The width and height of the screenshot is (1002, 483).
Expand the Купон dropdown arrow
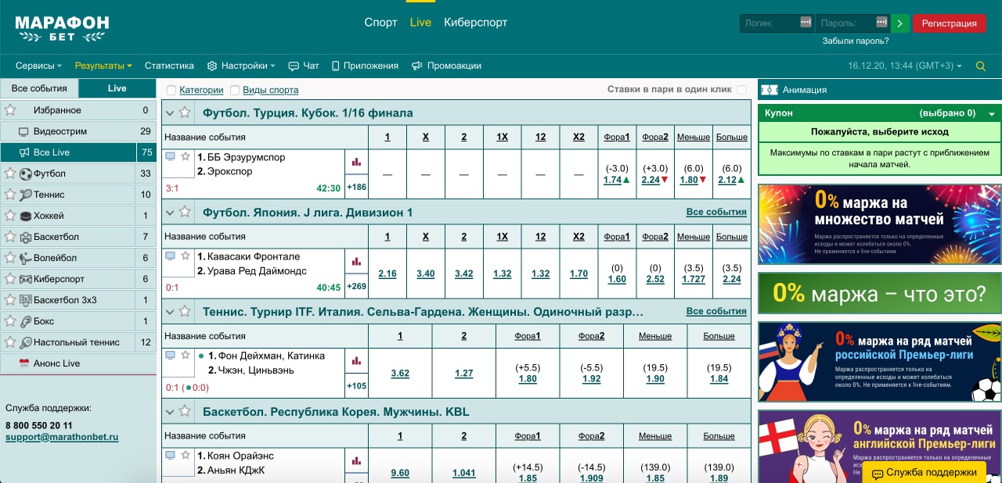[x=992, y=114]
